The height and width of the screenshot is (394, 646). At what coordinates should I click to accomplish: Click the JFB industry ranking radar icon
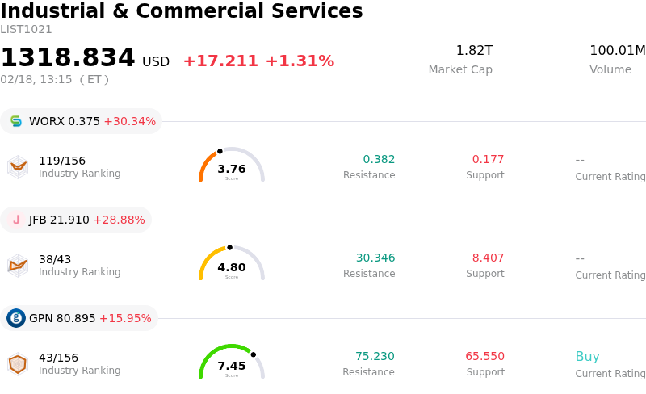pos(18,266)
